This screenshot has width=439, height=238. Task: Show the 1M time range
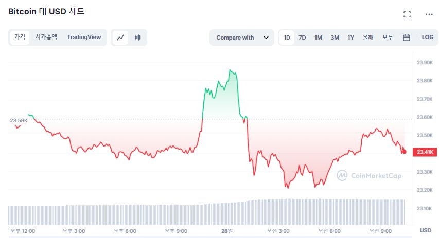click(318, 38)
